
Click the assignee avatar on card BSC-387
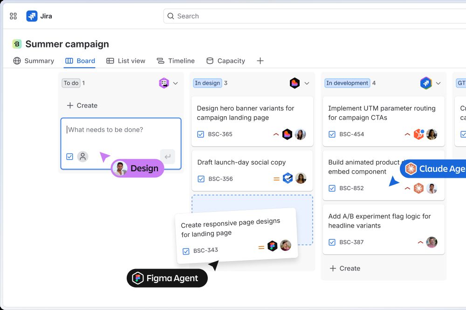click(432, 243)
